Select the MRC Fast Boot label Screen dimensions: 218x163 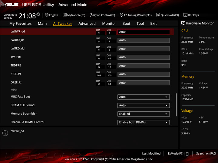(20, 97)
